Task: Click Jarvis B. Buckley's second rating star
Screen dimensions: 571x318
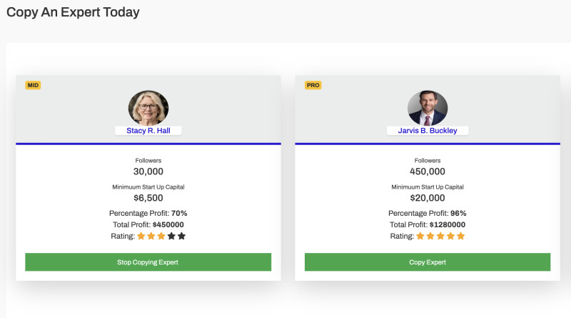Action: [430, 236]
